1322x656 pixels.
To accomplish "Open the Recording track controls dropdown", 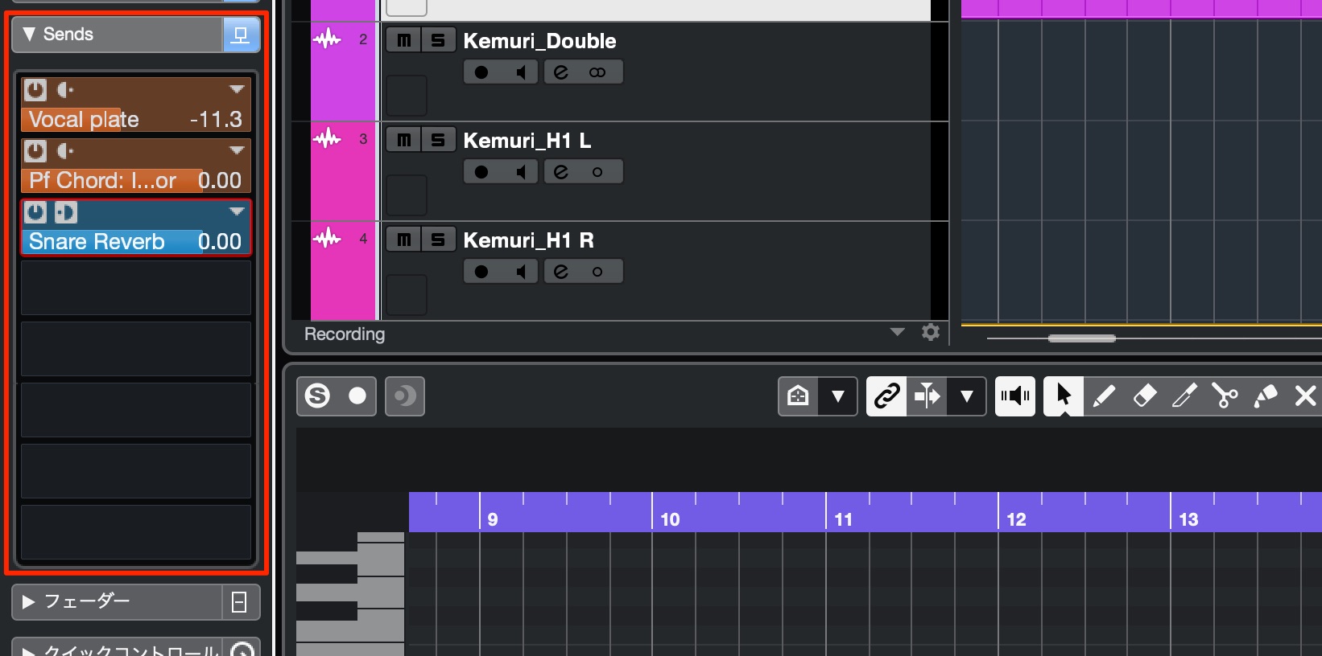I will [x=897, y=332].
